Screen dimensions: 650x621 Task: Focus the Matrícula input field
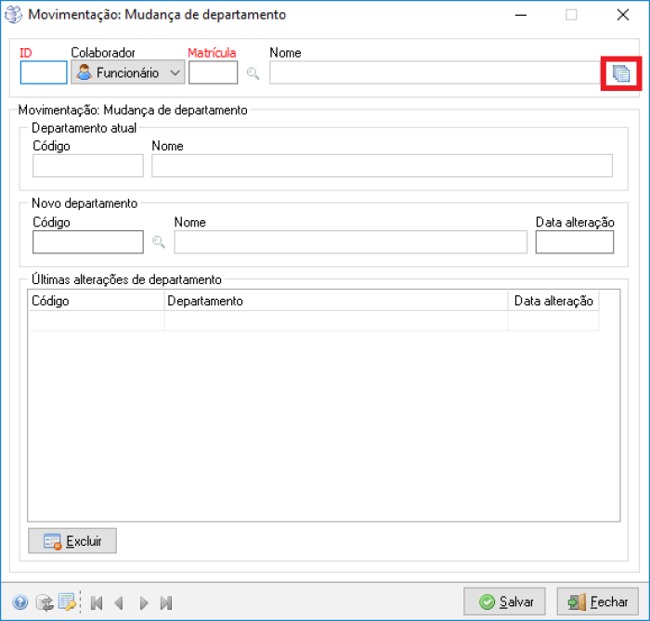coord(213,72)
